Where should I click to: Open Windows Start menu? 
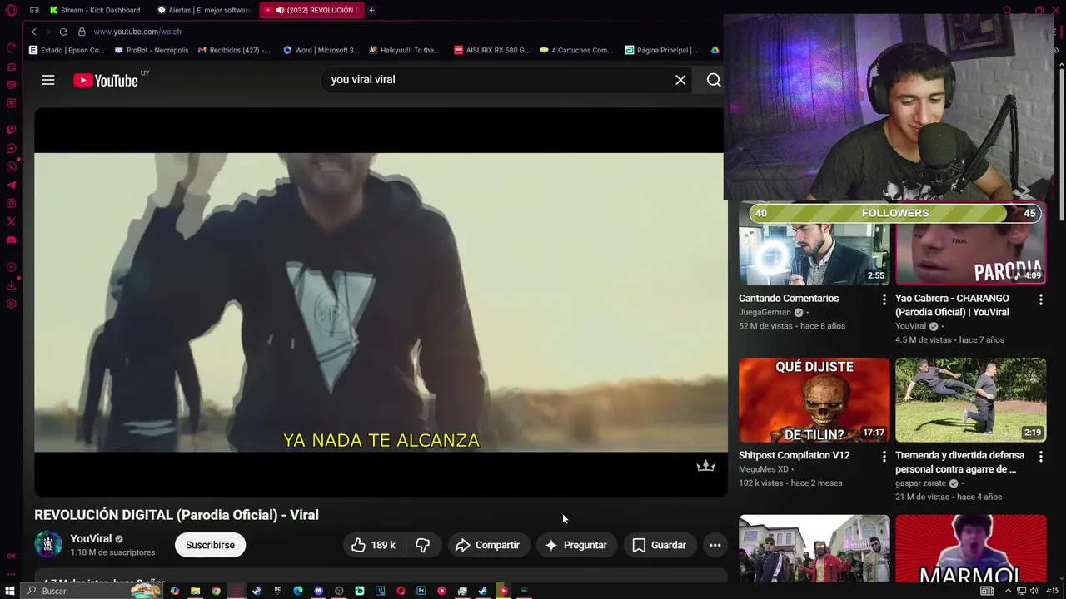pyautogui.click(x=10, y=591)
